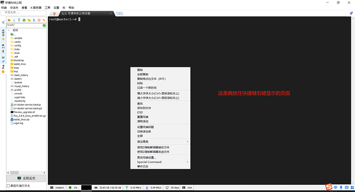Click green checkmark beside /root/ path
355x192 pixels.
pos(44,25)
